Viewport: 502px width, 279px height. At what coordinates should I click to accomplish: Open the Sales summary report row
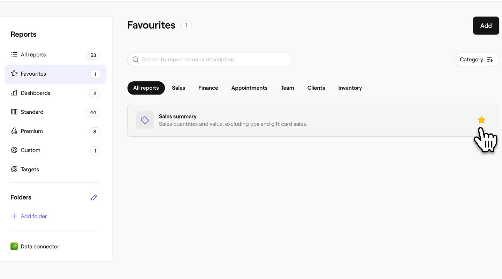[x=279, y=120]
